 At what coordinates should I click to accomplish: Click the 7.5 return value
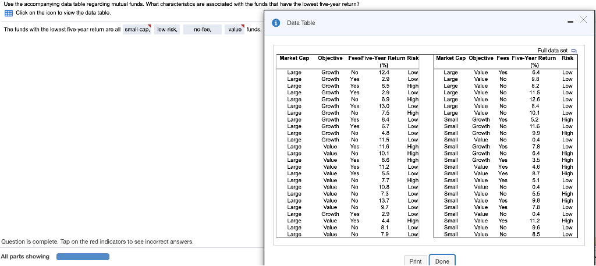[385, 113]
